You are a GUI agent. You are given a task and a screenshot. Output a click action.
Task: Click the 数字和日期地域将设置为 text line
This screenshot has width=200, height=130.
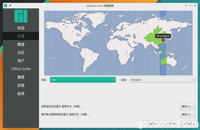pos(66,114)
